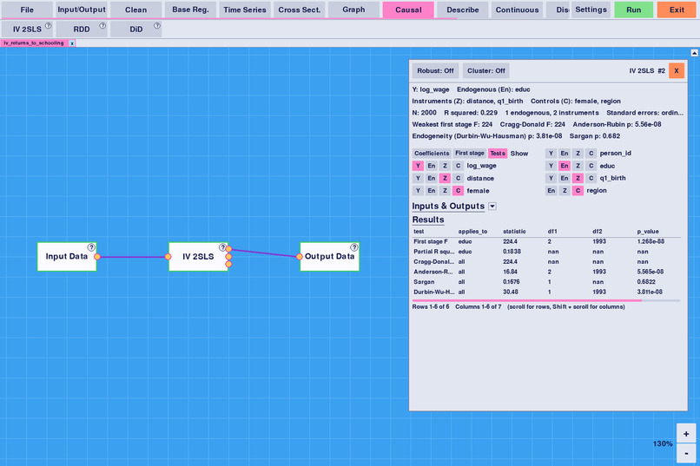Add IV 2SLS node from toolbar

click(x=27, y=29)
